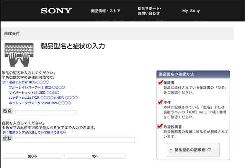Image resolution: width=245 pixels, height=168 pixels.
Task: Click the example text ネットワークウォークマンは NW-○○○○
Action: (40, 103)
